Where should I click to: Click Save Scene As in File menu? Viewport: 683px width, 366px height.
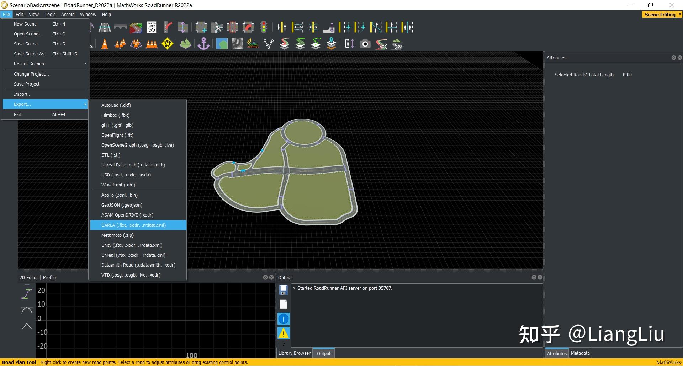(31, 54)
